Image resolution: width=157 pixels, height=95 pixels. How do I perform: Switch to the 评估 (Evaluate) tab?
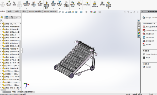click(x=24, y=11)
